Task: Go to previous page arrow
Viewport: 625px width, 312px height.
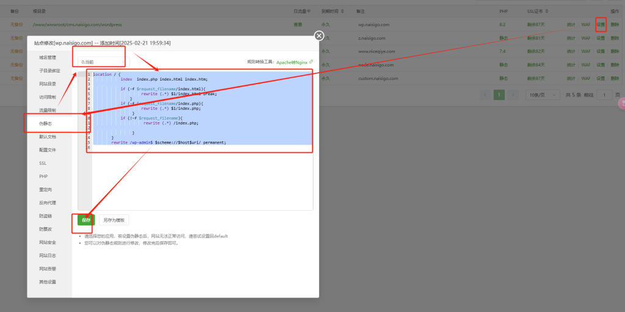Action: (485, 95)
